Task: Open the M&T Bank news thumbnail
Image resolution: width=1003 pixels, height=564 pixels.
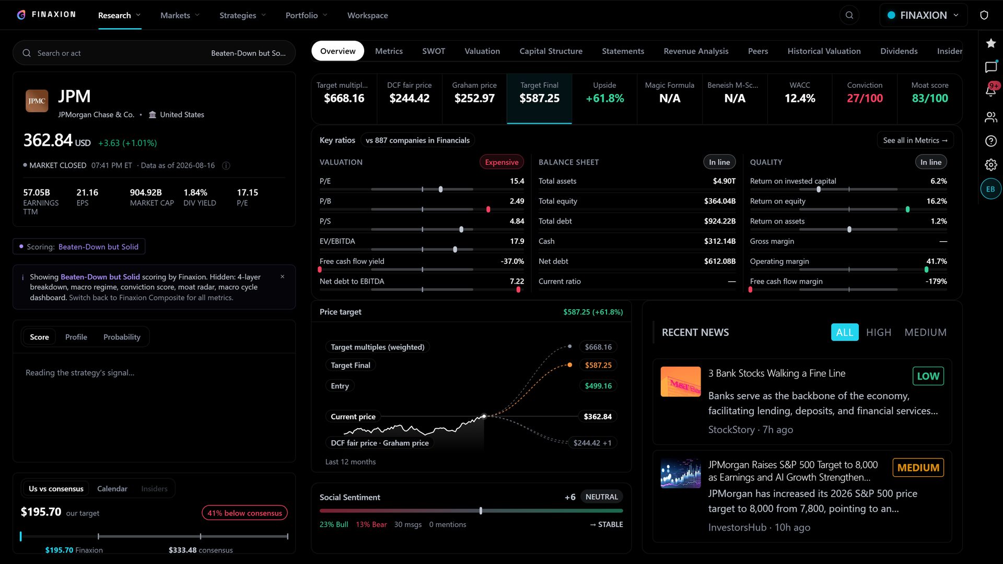Action: pyautogui.click(x=681, y=382)
